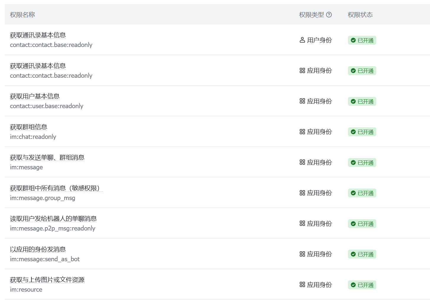Select the im:message:send_as_bot scope text
The width and height of the screenshot is (430, 307).
(x=45, y=259)
